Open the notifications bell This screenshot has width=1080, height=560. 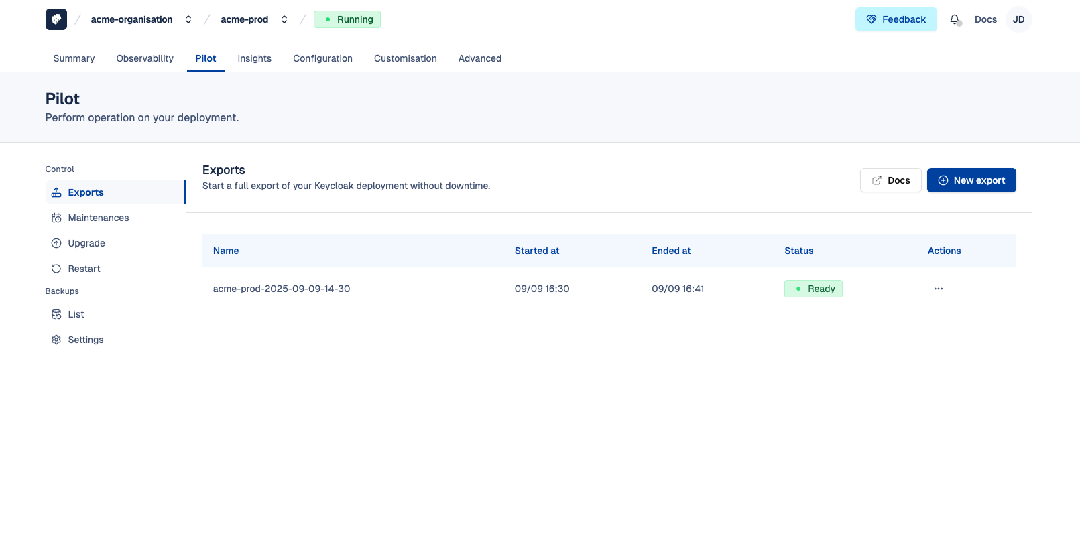955,19
